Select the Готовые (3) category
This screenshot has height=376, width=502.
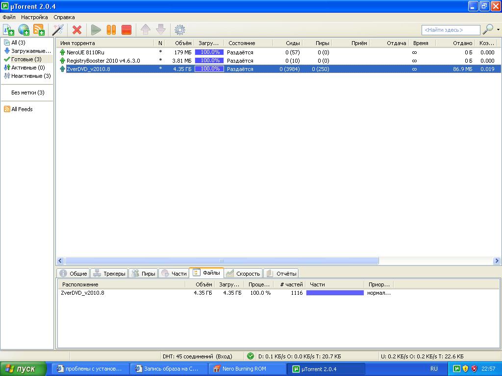(26, 59)
